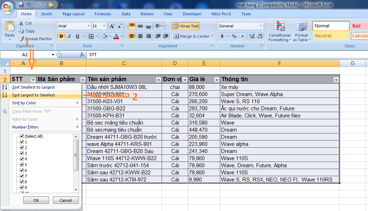Click Merge & Center
This screenshot has width=368, height=211.
coord(192,36)
